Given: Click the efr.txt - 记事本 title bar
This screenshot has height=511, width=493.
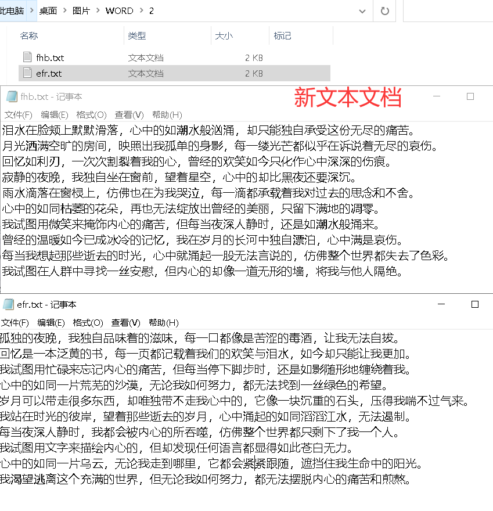Looking at the screenshot, I should [x=46, y=305].
